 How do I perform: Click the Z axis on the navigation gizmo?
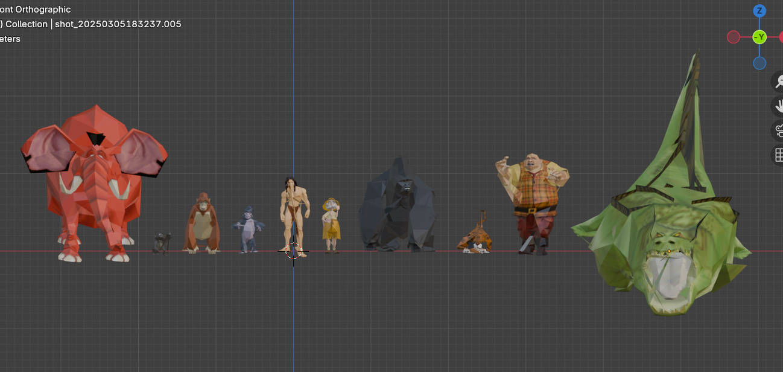coord(759,10)
